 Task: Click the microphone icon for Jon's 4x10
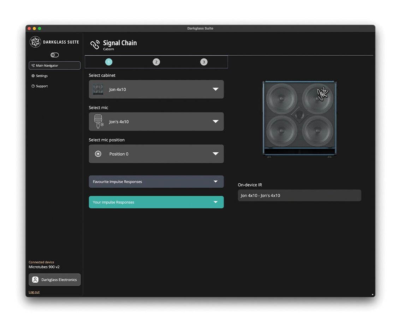pos(99,121)
